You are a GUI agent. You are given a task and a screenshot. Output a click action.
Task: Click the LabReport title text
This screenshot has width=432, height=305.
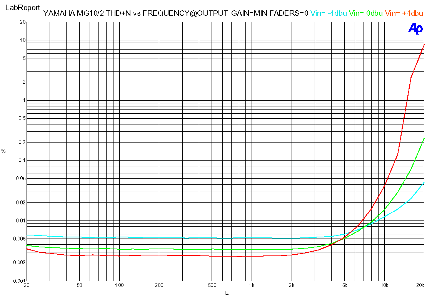(23, 8)
